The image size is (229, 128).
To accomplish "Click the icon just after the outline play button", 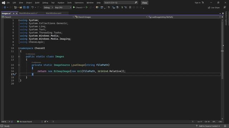I will click(x=91, y=7).
